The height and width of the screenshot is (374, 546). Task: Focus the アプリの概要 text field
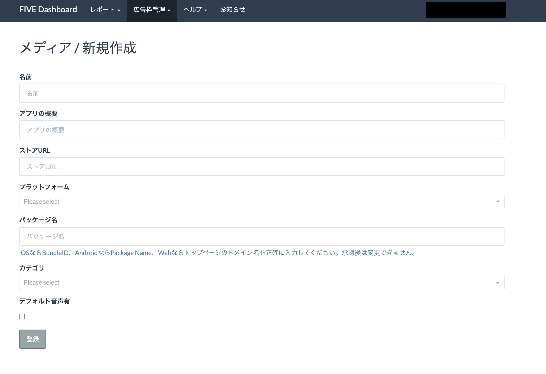[x=262, y=130]
